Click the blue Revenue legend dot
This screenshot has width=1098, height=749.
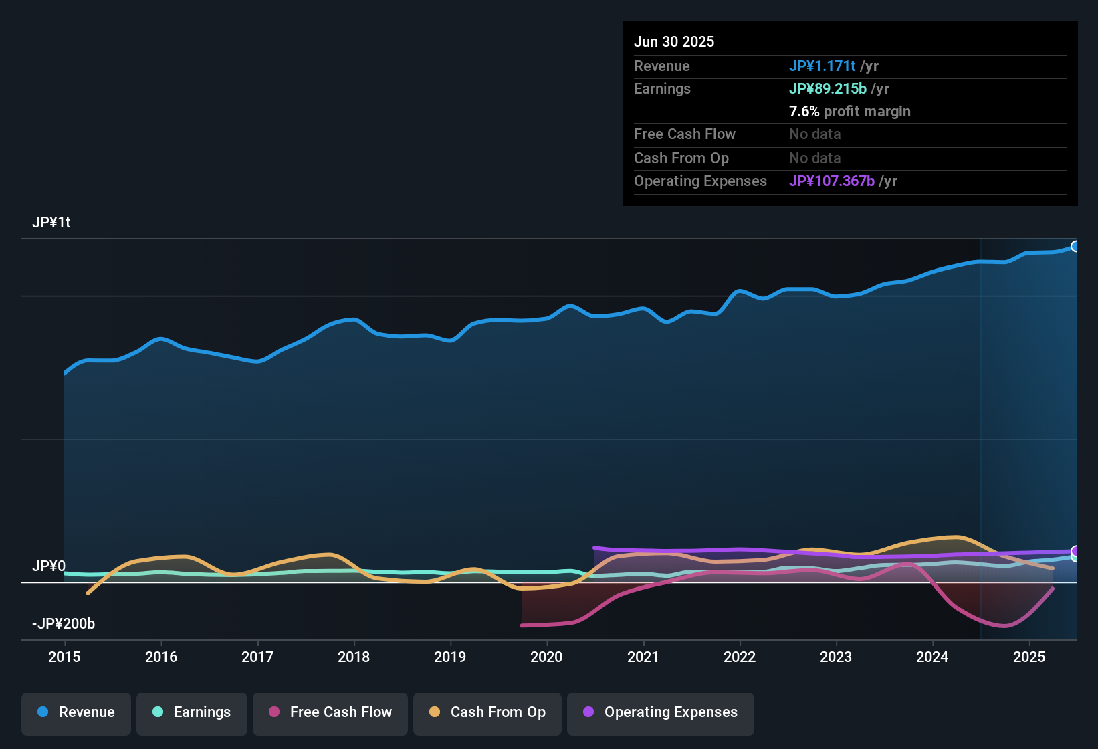coord(42,712)
